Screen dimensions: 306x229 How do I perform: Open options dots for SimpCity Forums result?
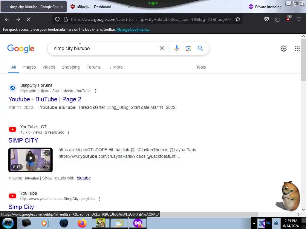click(95, 91)
